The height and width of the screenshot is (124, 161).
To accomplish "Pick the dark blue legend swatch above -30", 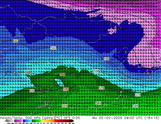I will [24, 121].
